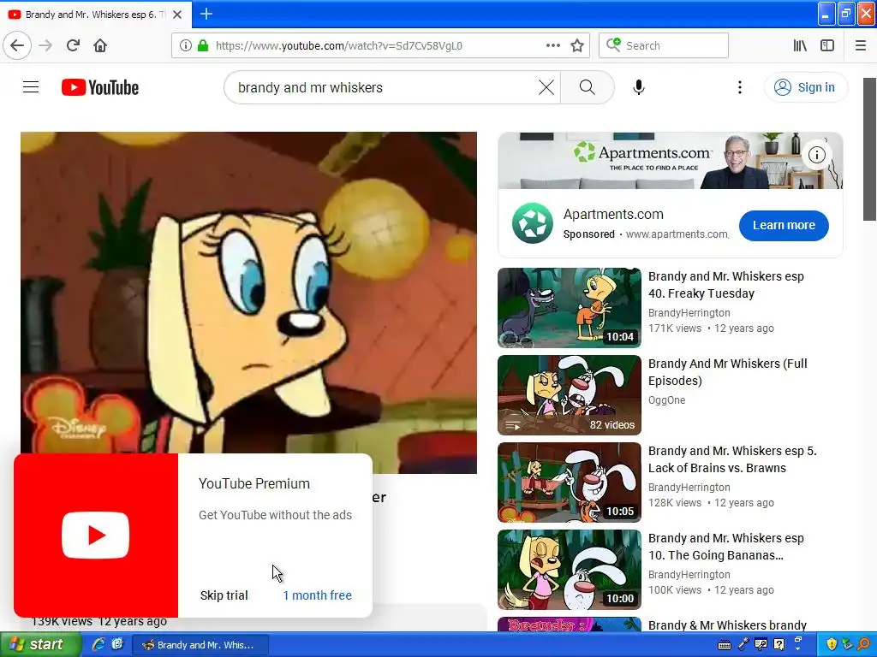Click the Apartments.com green logo
This screenshot has width=877, height=657.
[533, 223]
